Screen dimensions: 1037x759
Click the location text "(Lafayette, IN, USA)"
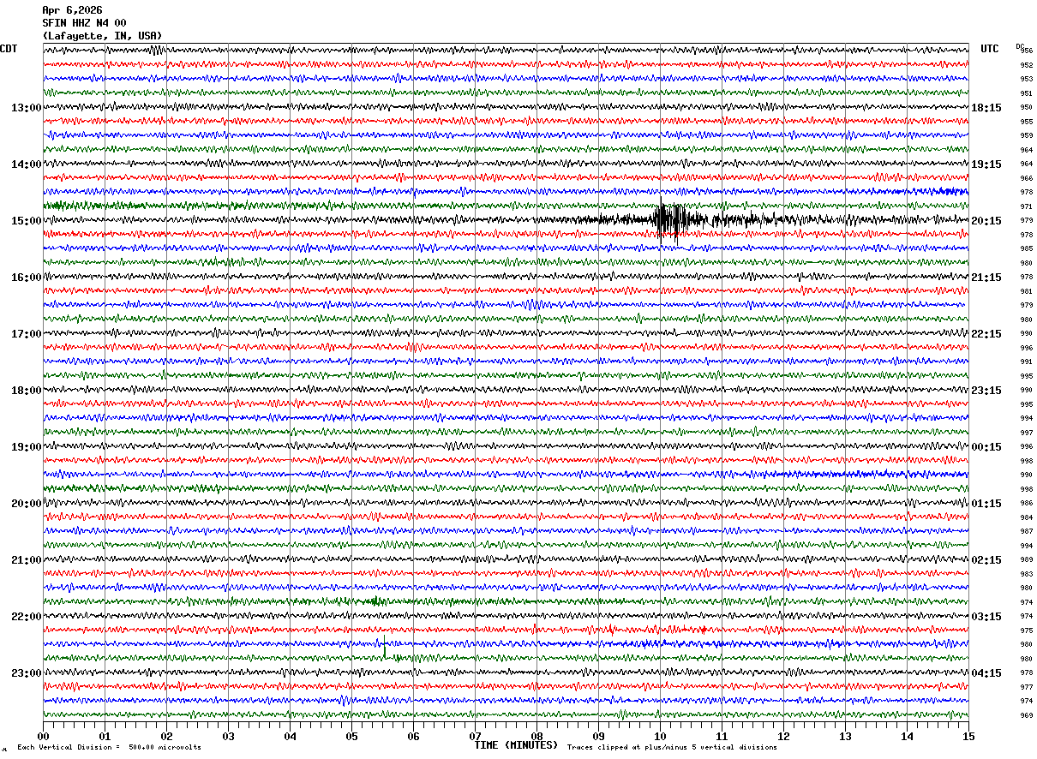pos(102,36)
